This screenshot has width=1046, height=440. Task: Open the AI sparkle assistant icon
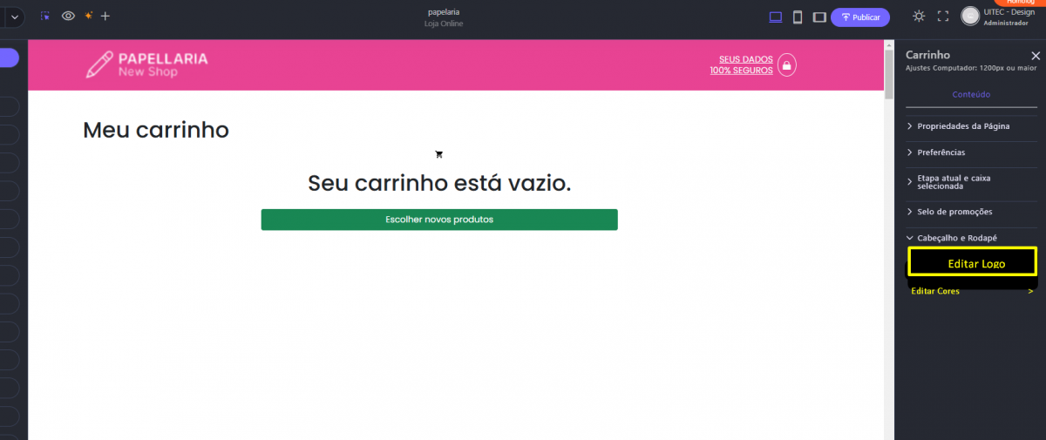[89, 16]
